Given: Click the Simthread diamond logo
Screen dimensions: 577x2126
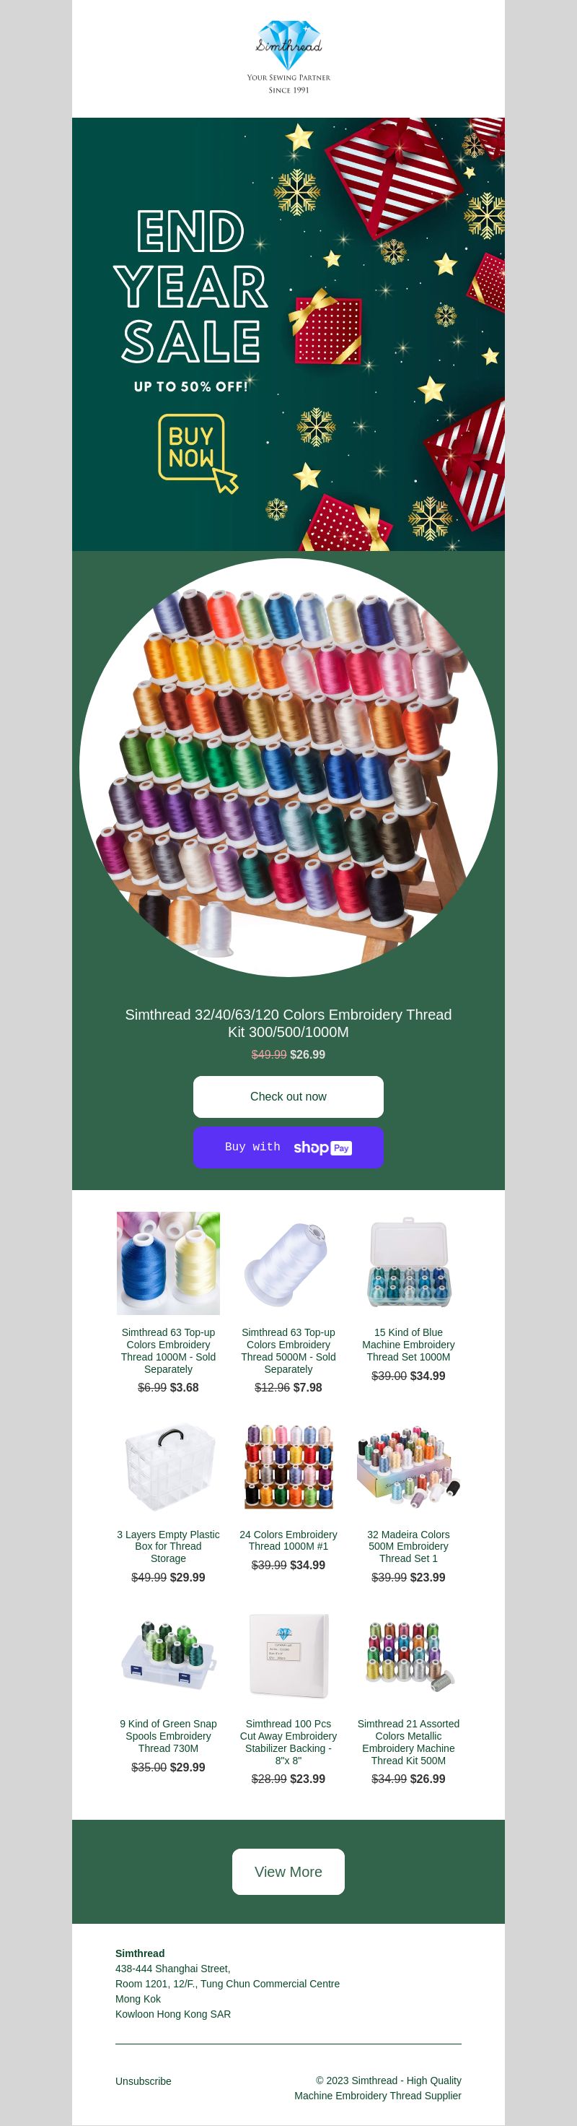Looking at the screenshot, I should 288,56.
